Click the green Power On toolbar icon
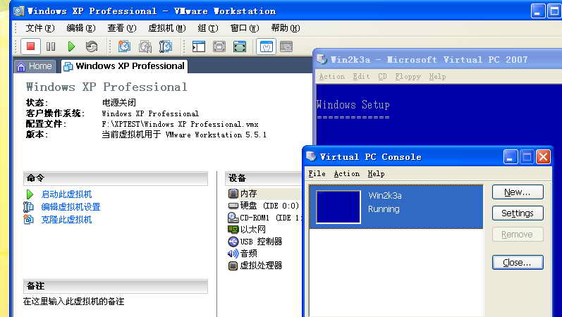Viewport: 562px width, 317px height. tap(71, 46)
